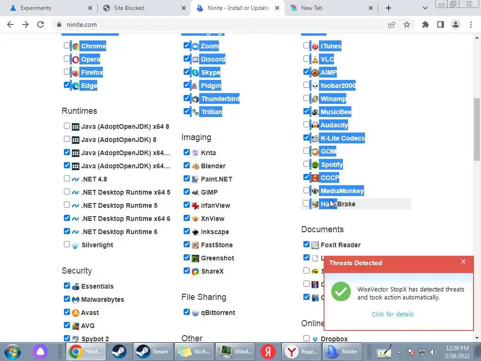
Task: Click the Zoom app icon
Action: [x=195, y=47]
